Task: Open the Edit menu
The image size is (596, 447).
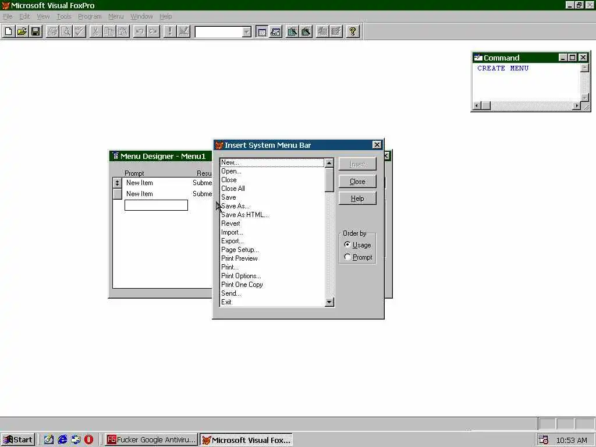Action: pyautogui.click(x=24, y=16)
